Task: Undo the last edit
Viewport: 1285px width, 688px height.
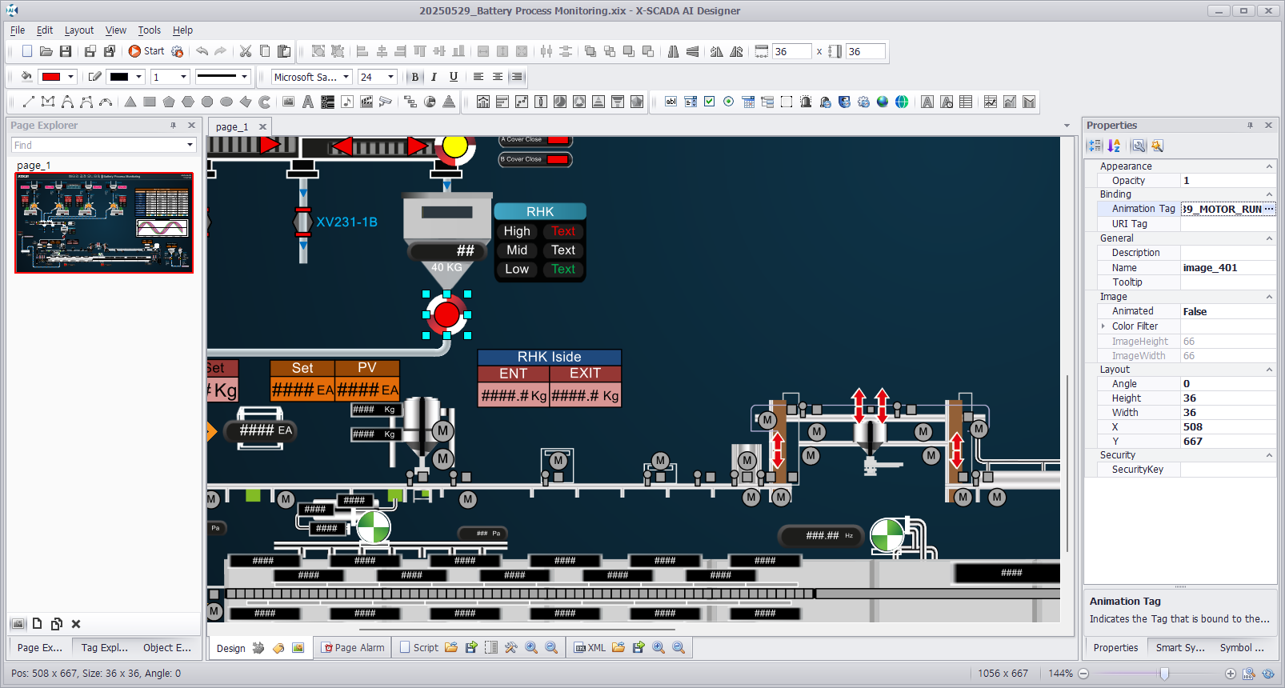Action: click(202, 51)
